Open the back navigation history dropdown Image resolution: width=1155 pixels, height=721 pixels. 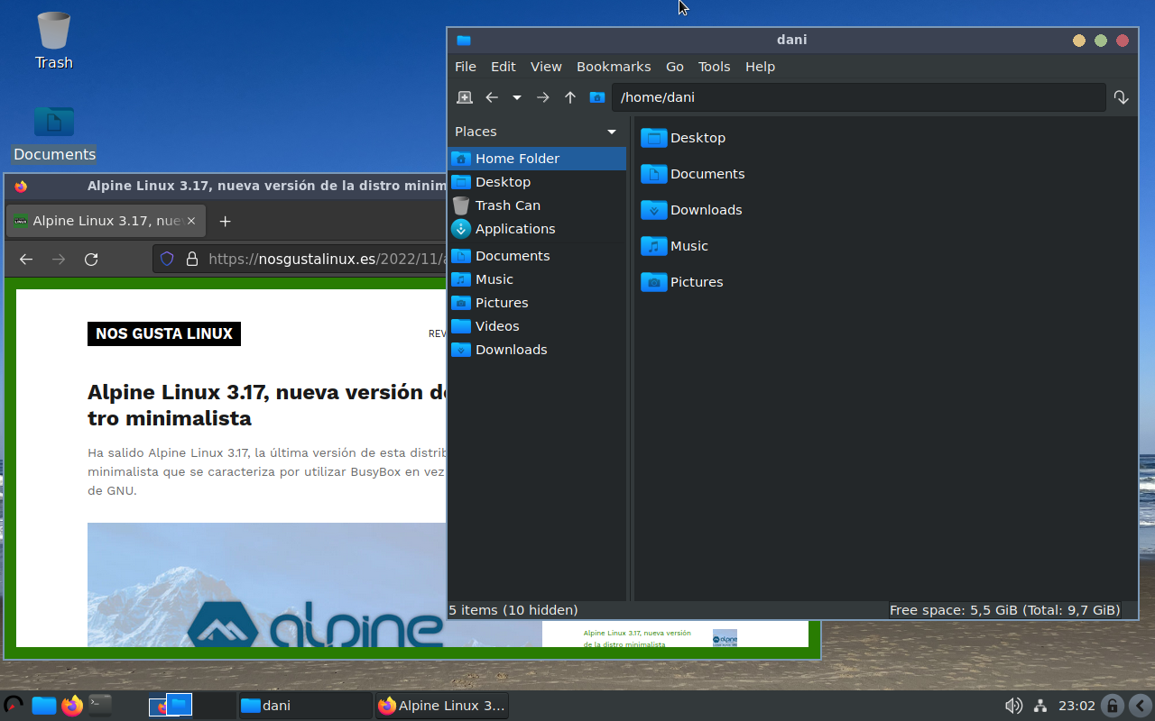click(x=515, y=97)
